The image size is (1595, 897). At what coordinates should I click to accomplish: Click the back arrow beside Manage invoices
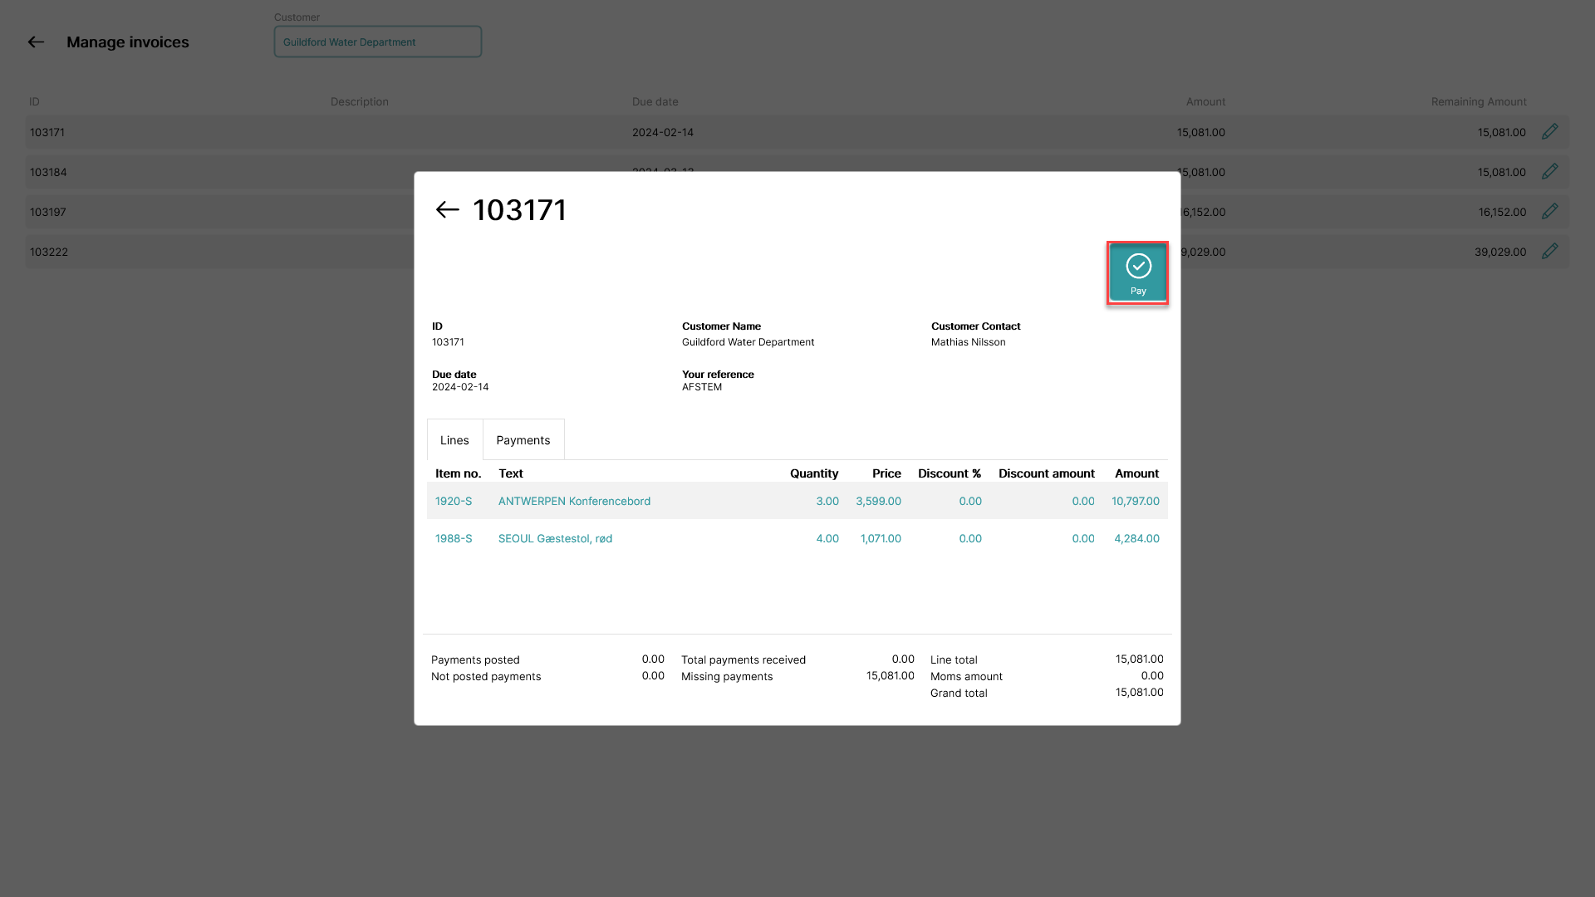[x=36, y=42]
